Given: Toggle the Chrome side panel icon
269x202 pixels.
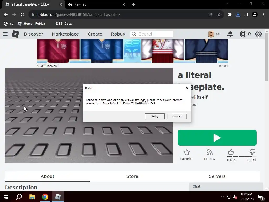Looking at the screenshot, I should pyautogui.click(x=246, y=15).
